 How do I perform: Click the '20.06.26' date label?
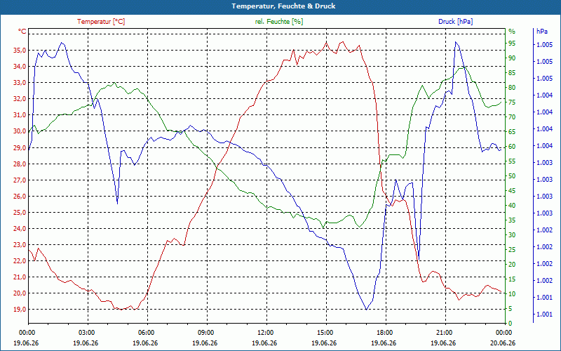pyautogui.click(x=503, y=343)
